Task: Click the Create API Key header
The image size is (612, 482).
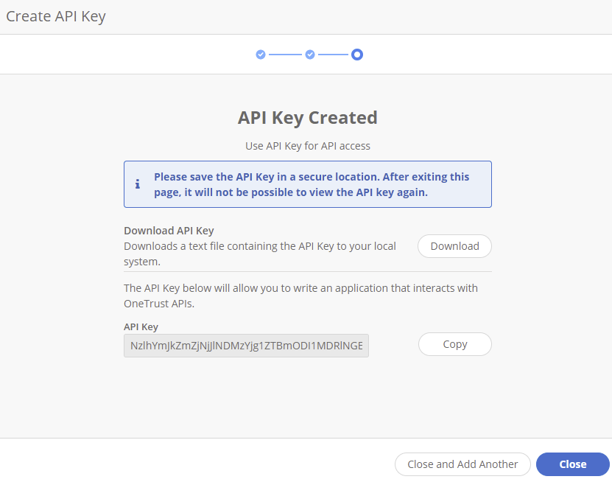Action: coord(56,15)
